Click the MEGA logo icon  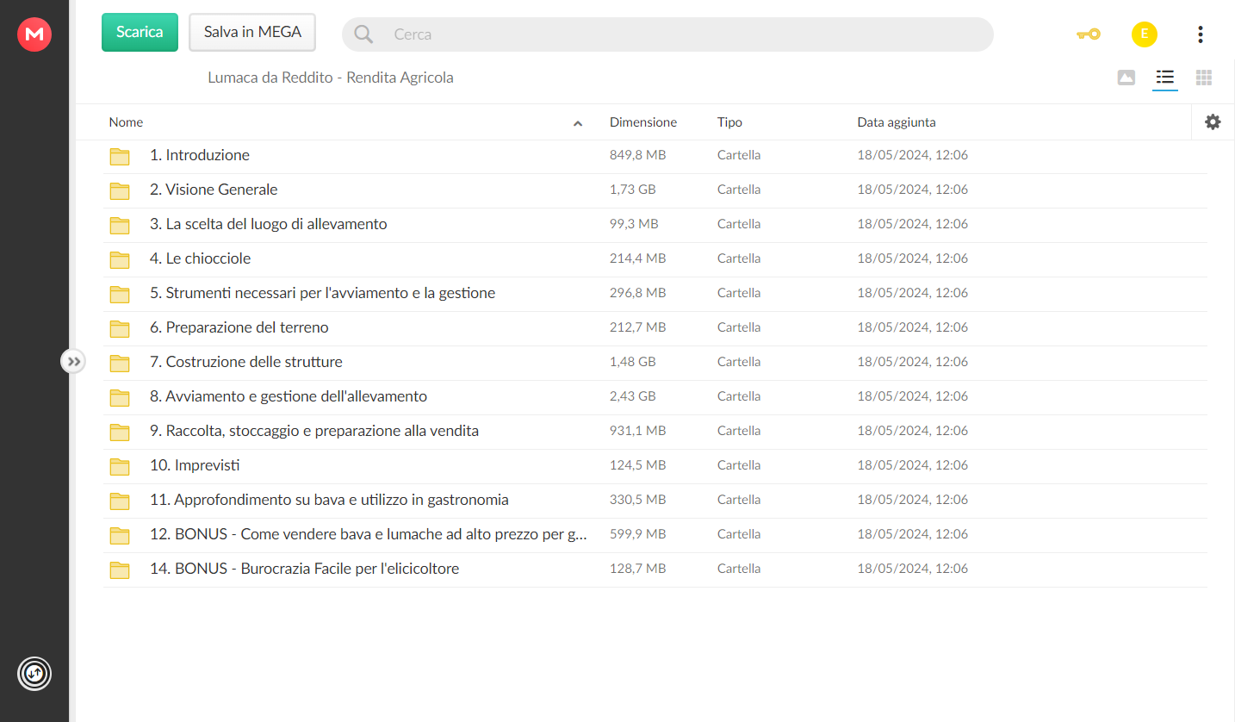coord(34,34)
